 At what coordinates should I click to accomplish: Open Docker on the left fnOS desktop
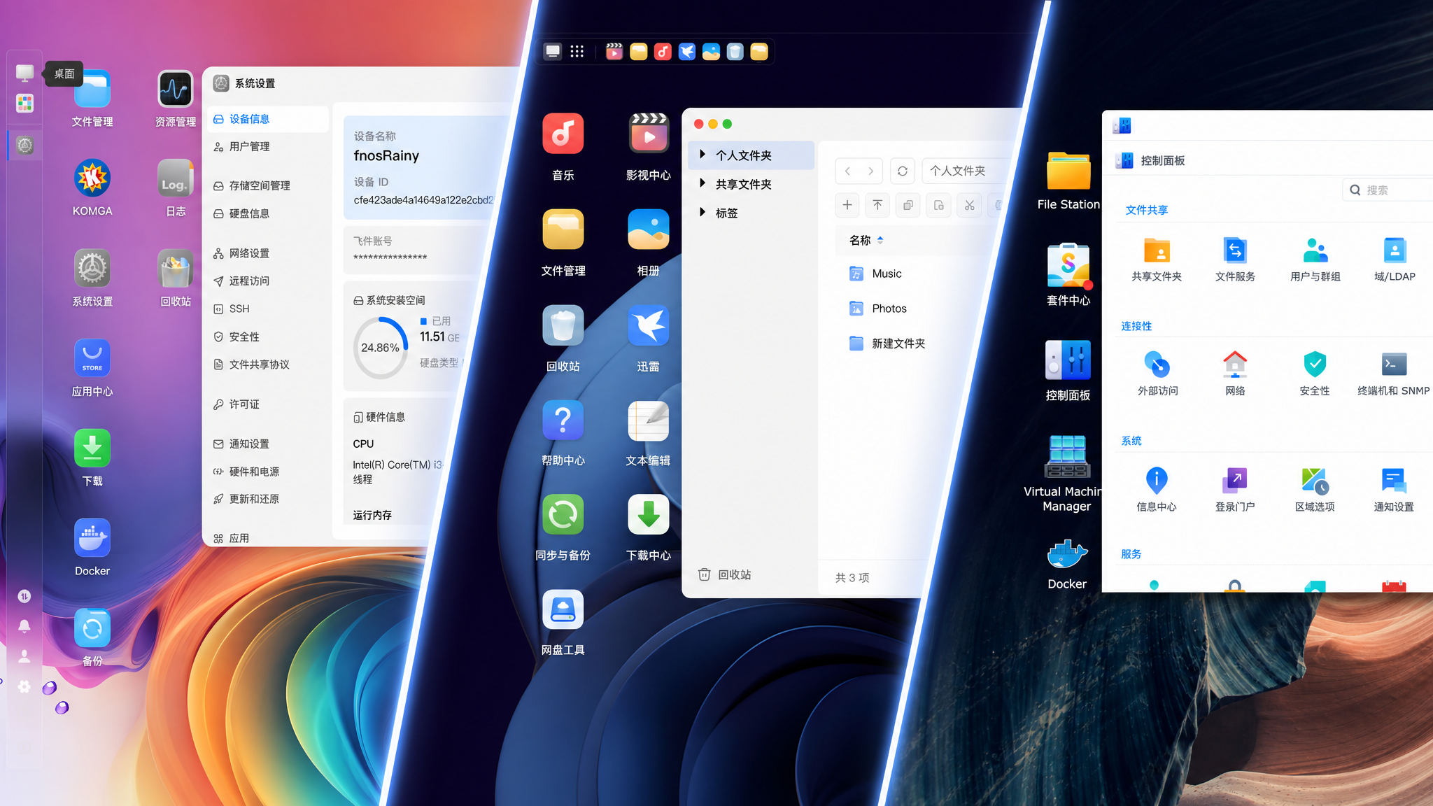click(92, 538)
